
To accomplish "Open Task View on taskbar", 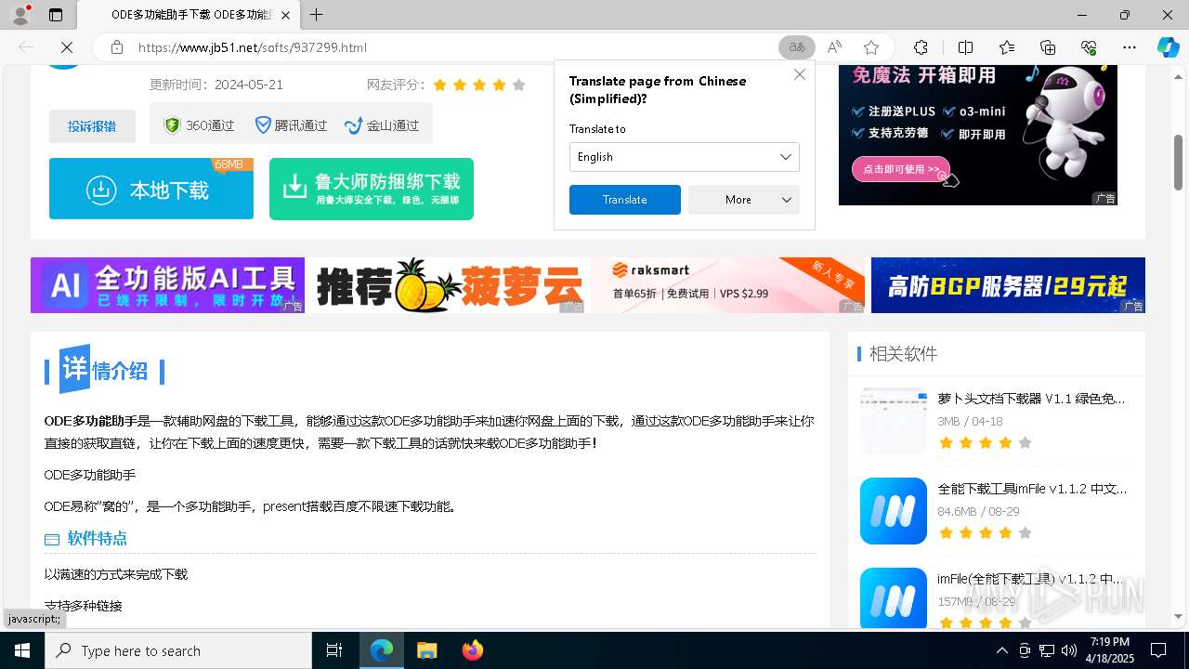I will [334, 650].
